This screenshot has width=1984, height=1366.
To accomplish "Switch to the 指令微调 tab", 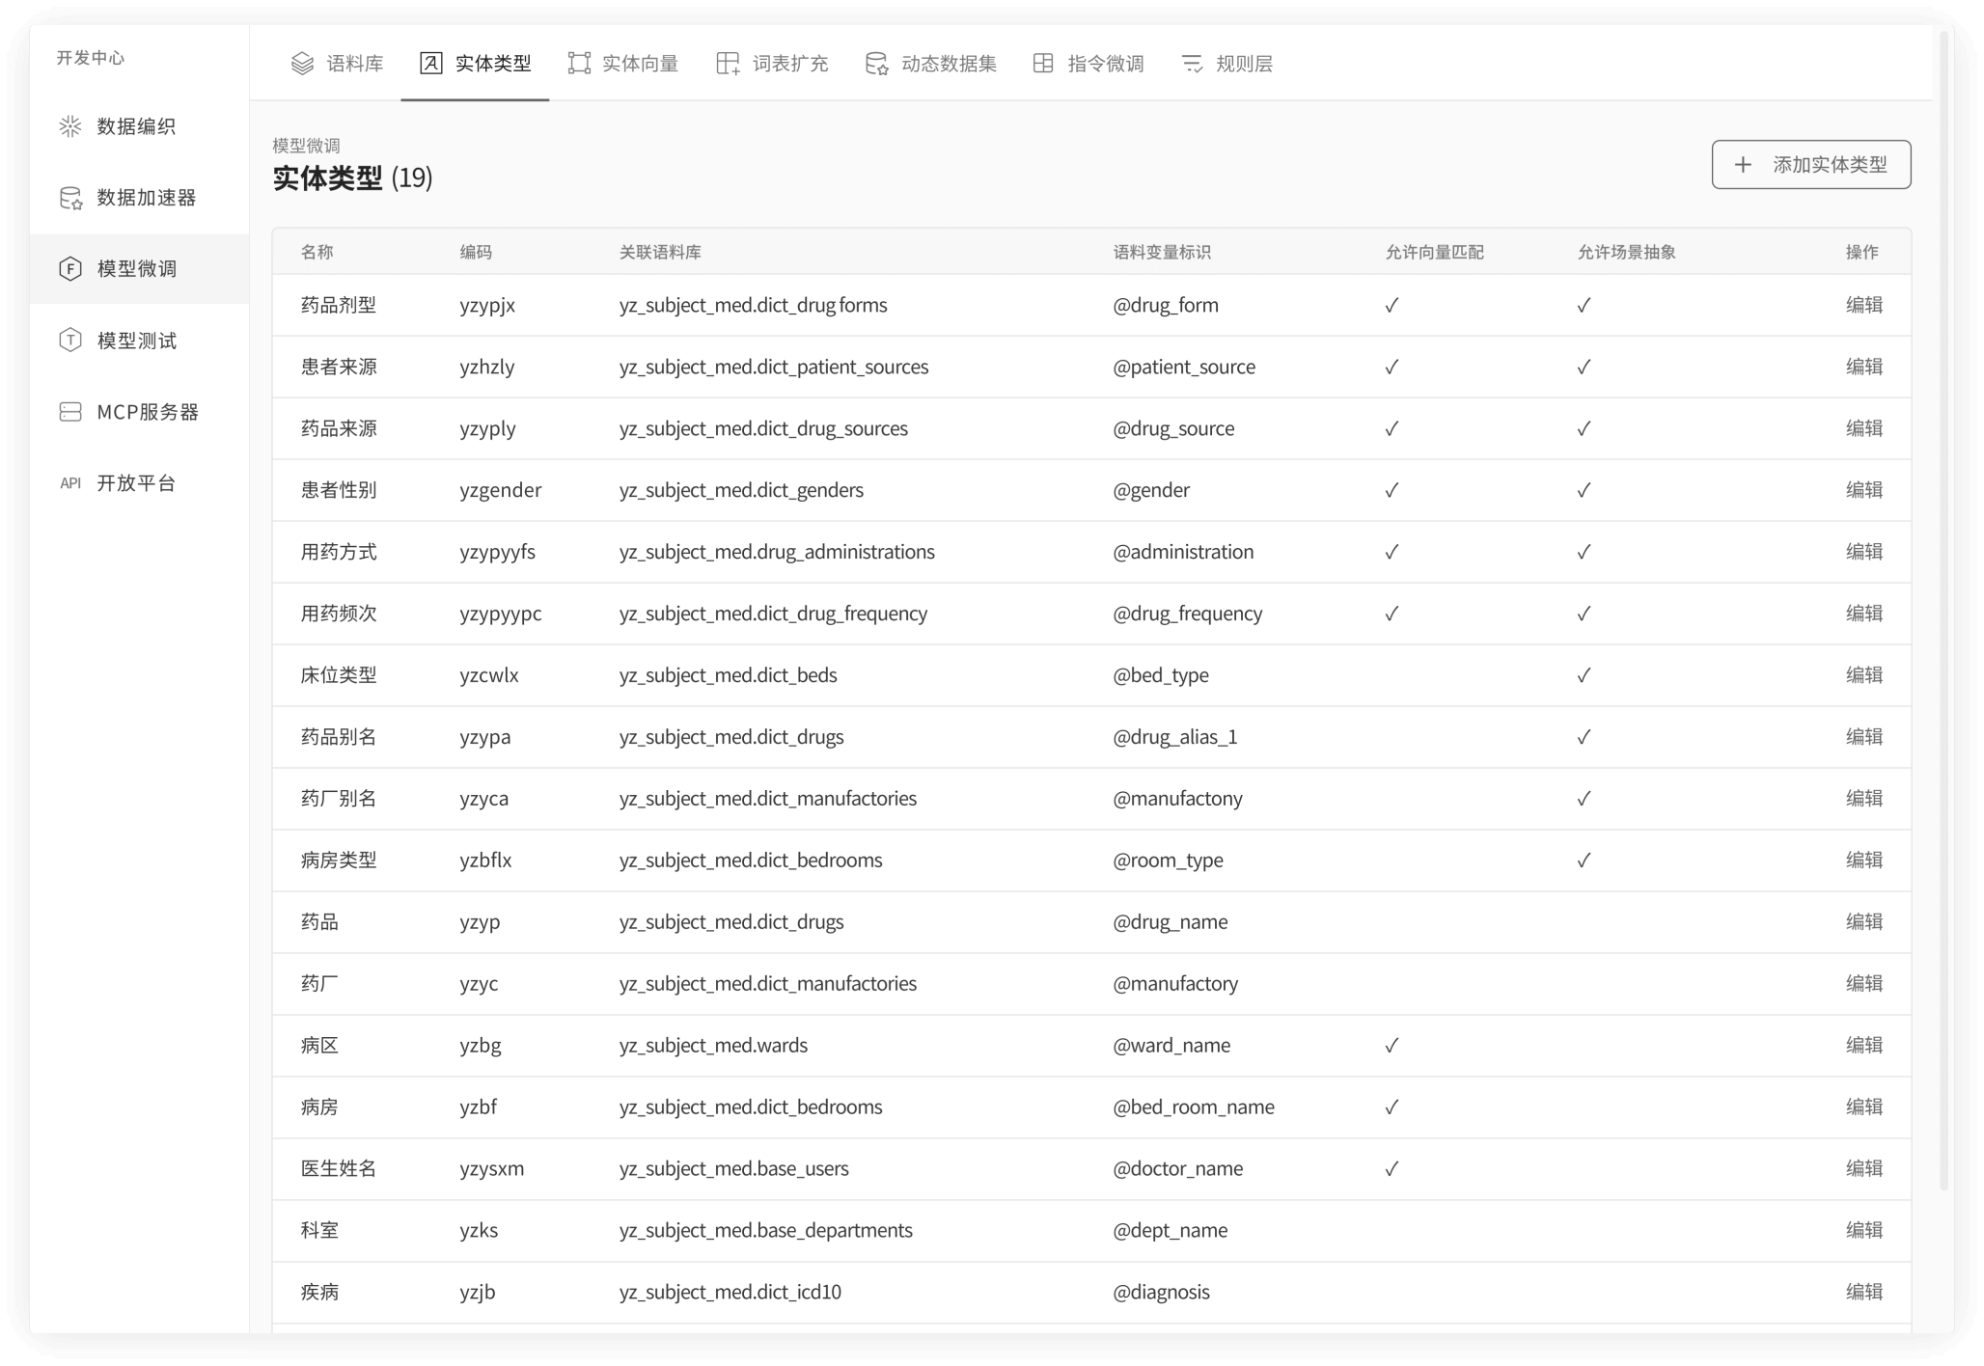I will (1088, 64).
